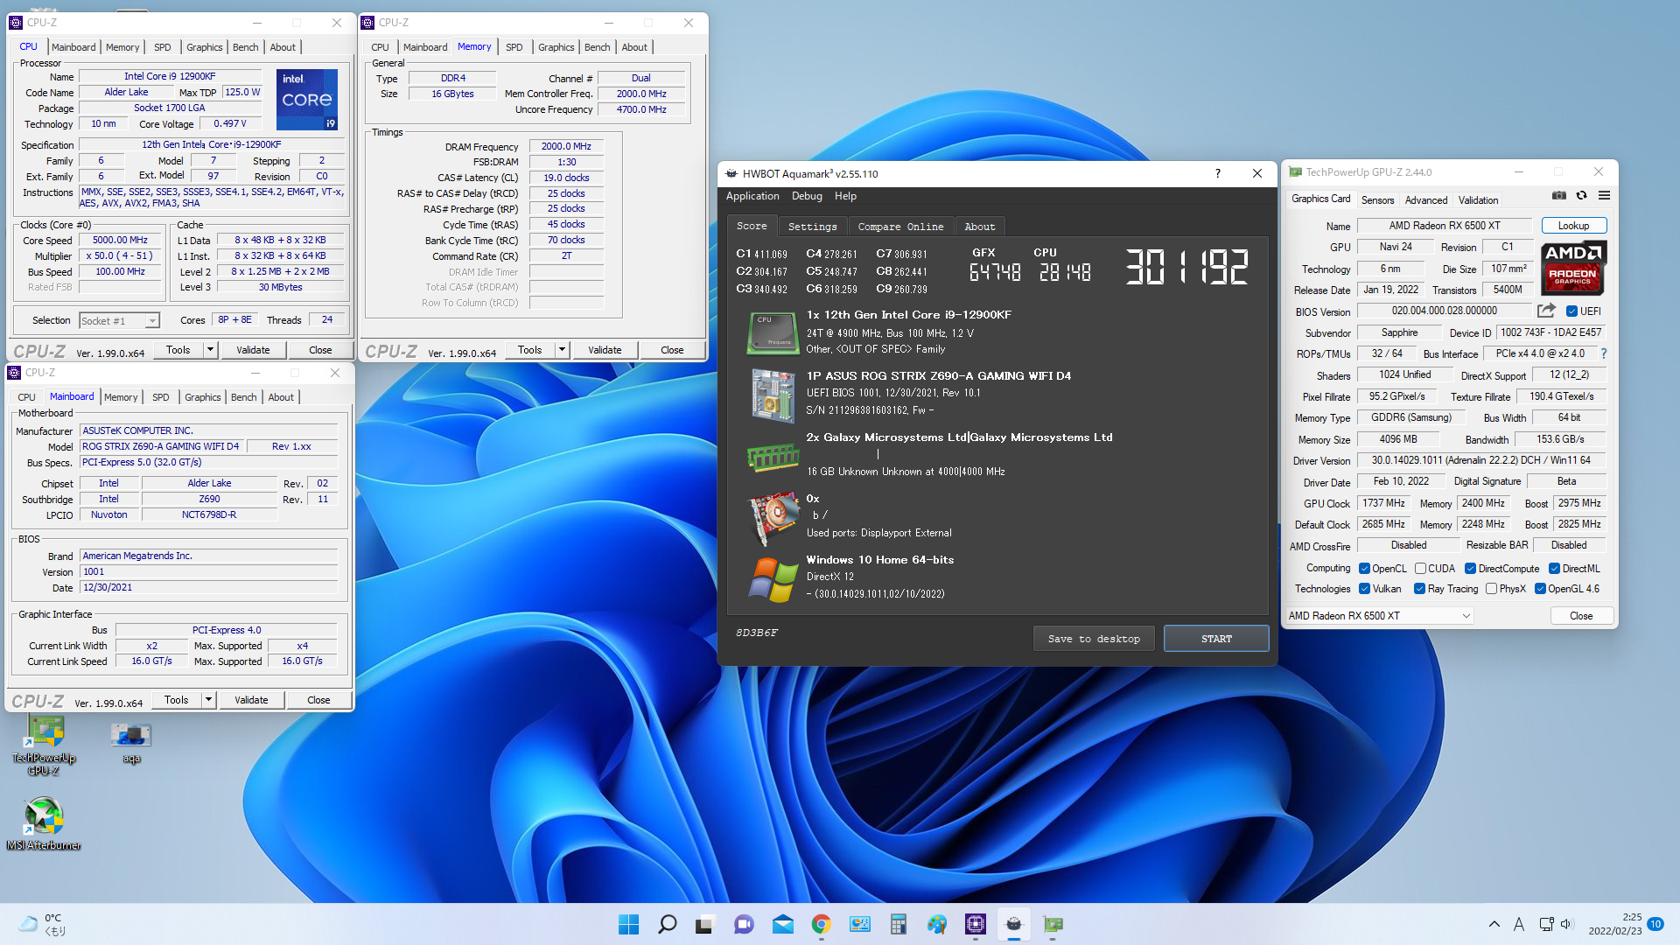Open the GPU-Z hamburger menu icon
Viewport: 1680px width, 945px height.
[1604, 196]
